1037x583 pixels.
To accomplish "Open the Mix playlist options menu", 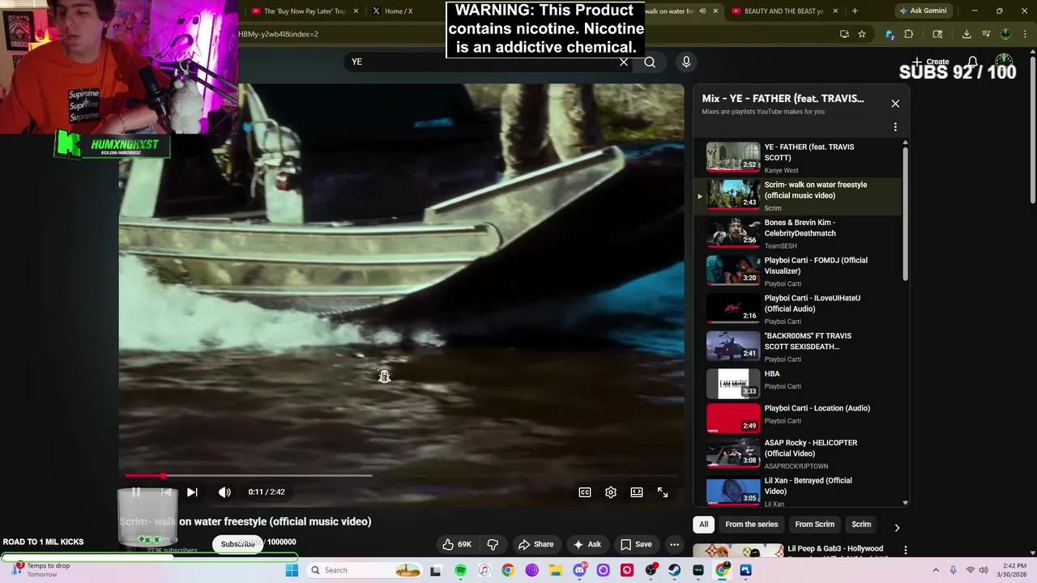I will [895, 127].
